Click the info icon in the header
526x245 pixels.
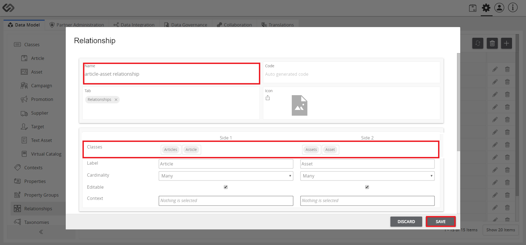513,8
